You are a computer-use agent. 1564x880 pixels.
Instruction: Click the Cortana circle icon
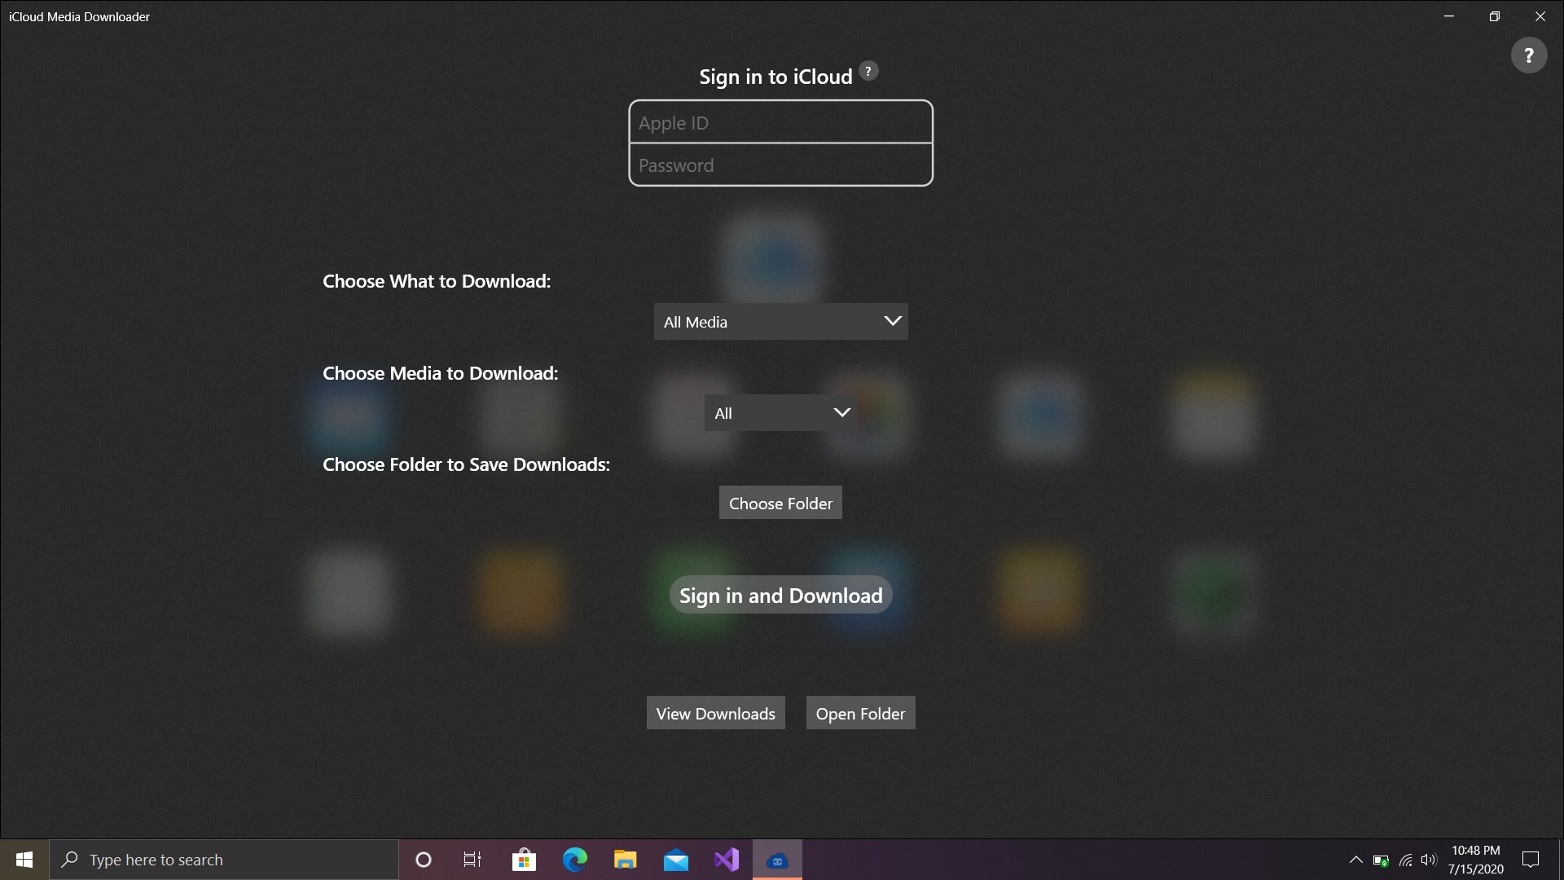click(423, 860)
